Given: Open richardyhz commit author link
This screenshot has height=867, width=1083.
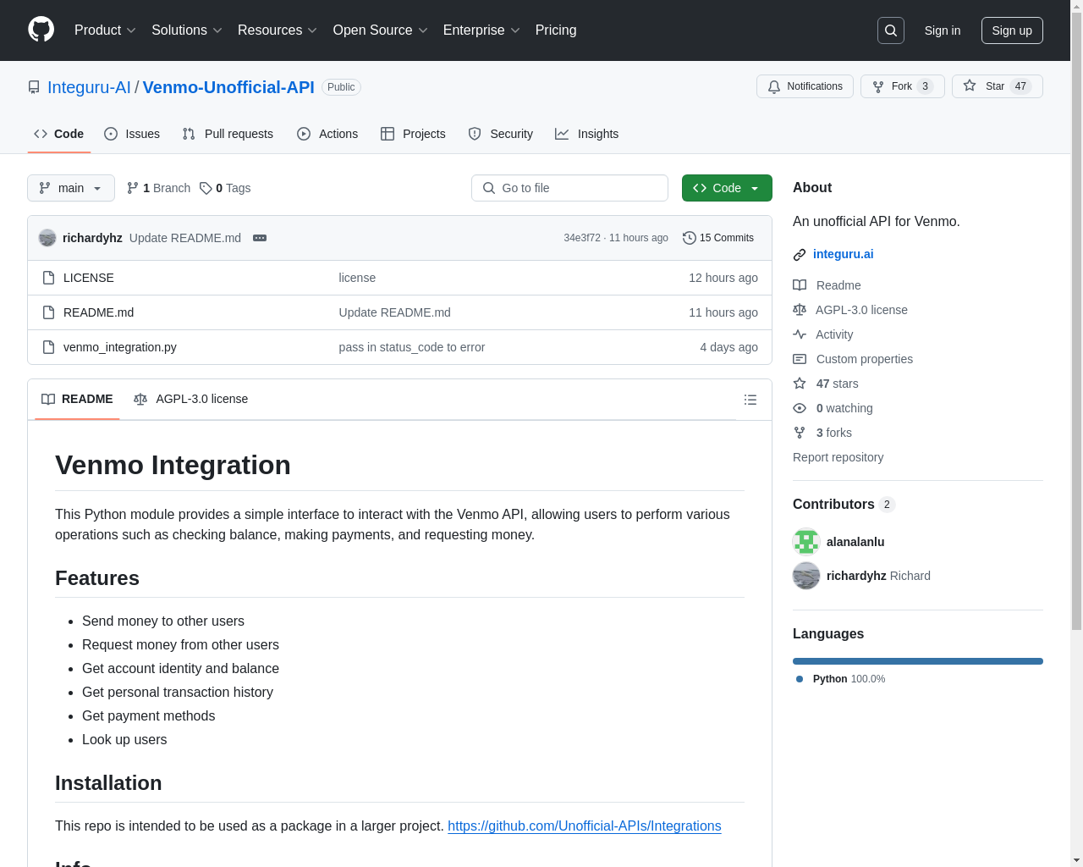Looking at the screenshot, I should tap(92, 238).
